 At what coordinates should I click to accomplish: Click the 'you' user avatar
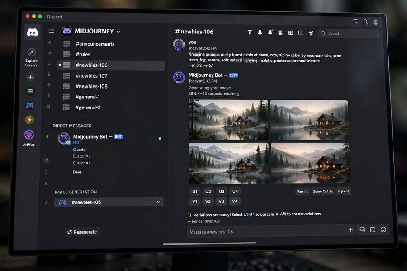[179, 45]
